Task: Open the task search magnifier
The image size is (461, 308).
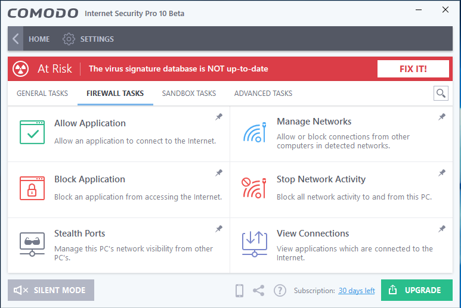Action: [x=441, y=93]
